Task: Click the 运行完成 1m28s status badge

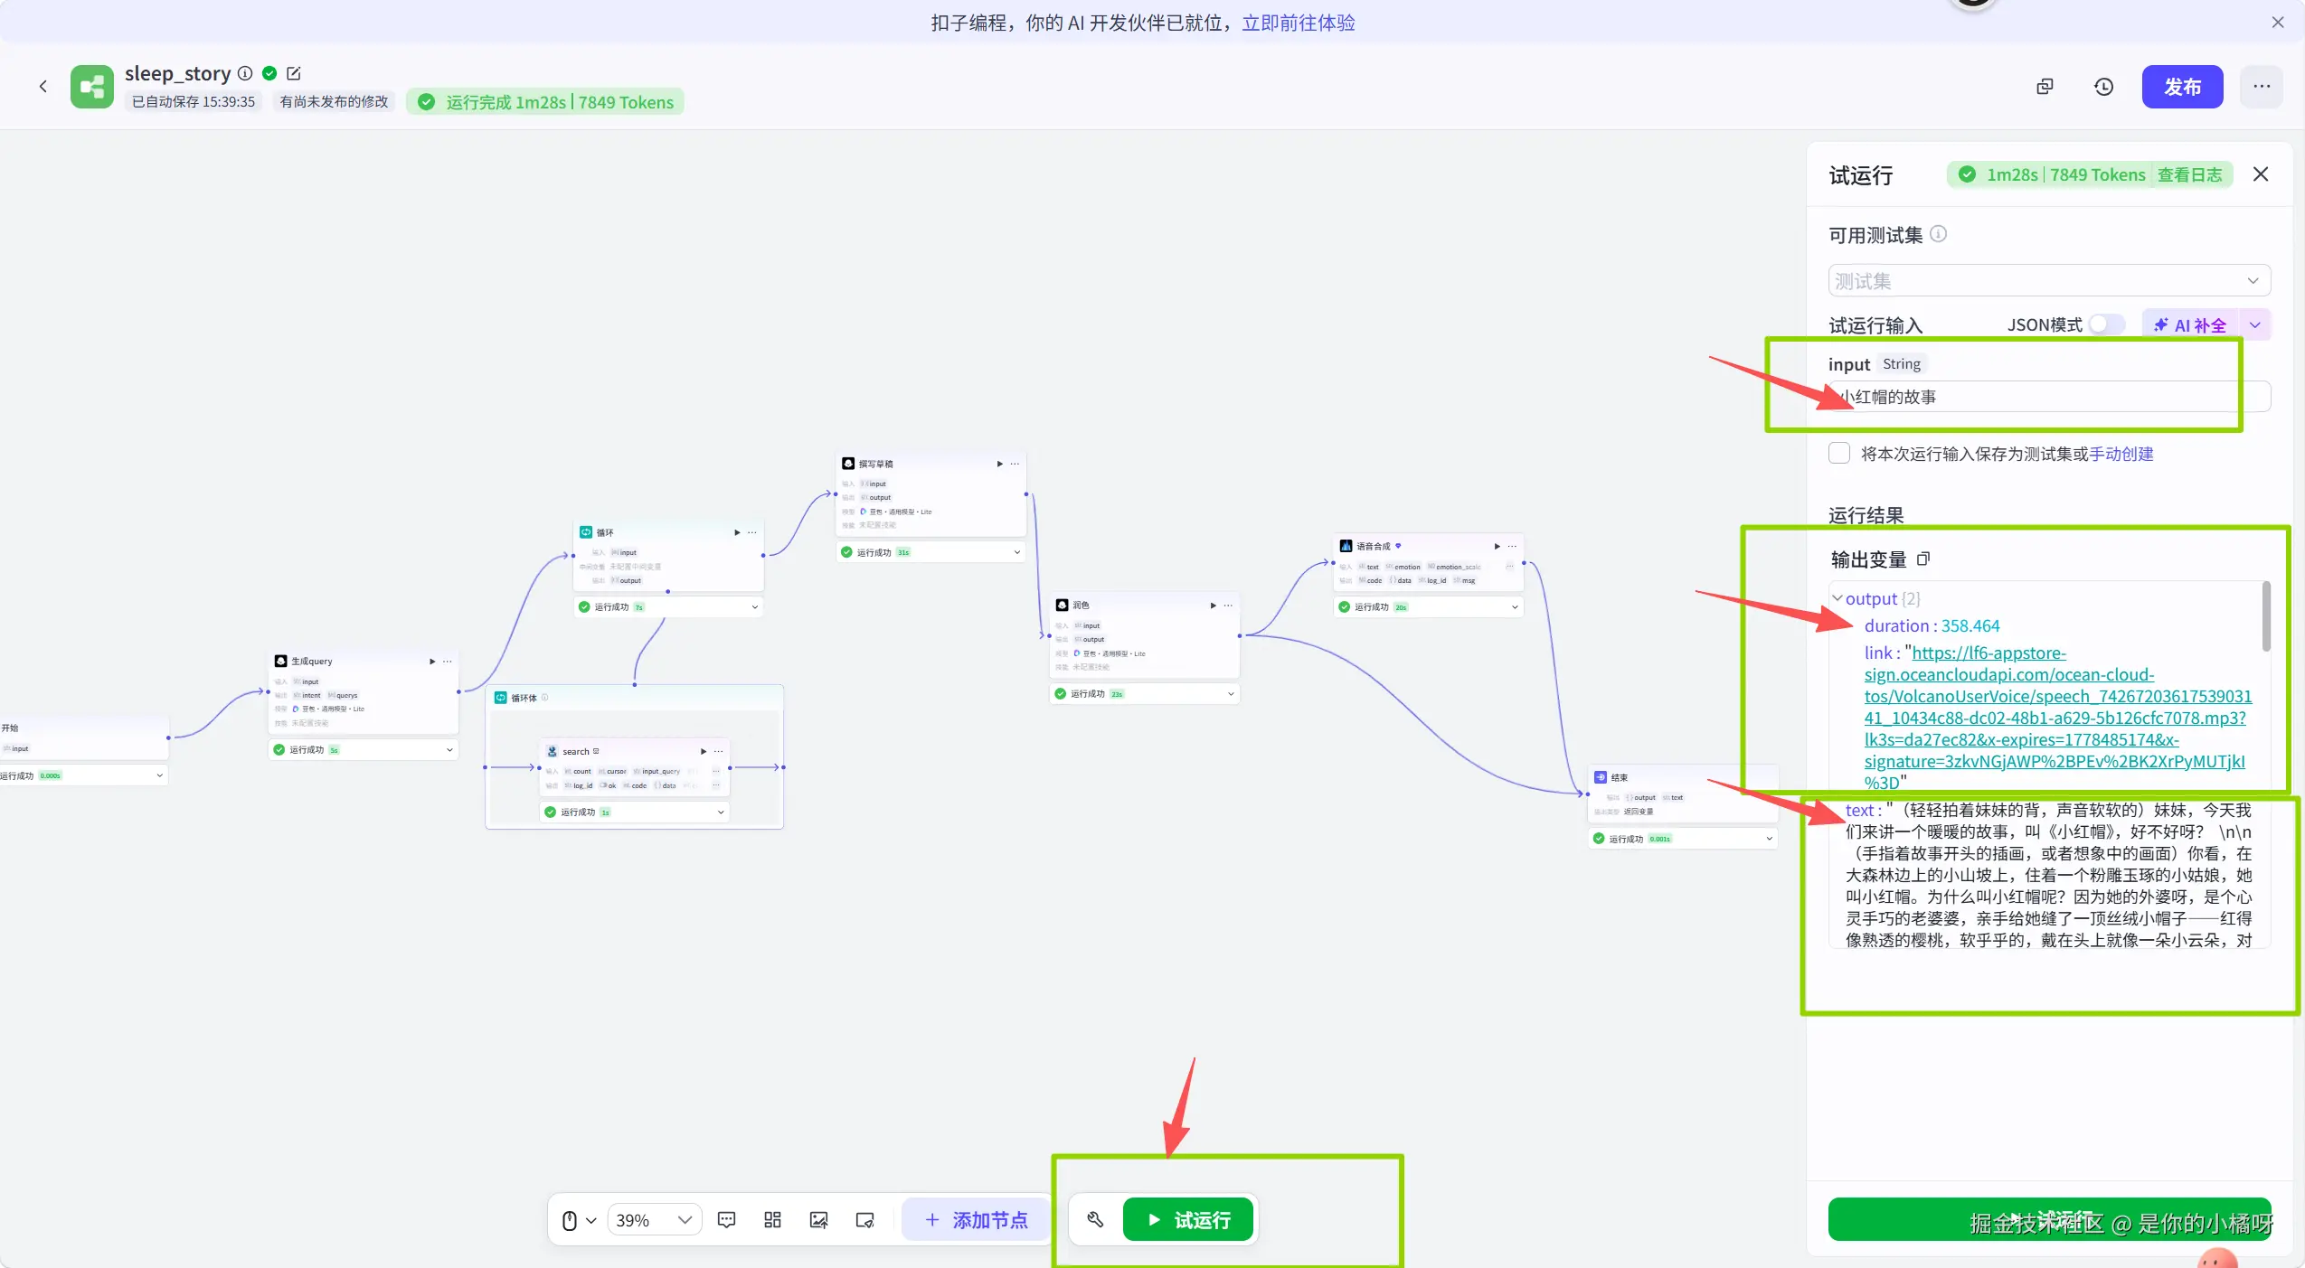Action: point(545,102)
